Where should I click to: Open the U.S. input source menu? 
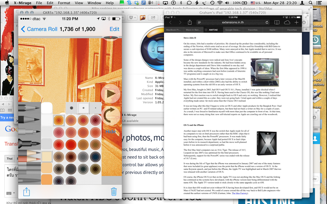pos(256,3)
